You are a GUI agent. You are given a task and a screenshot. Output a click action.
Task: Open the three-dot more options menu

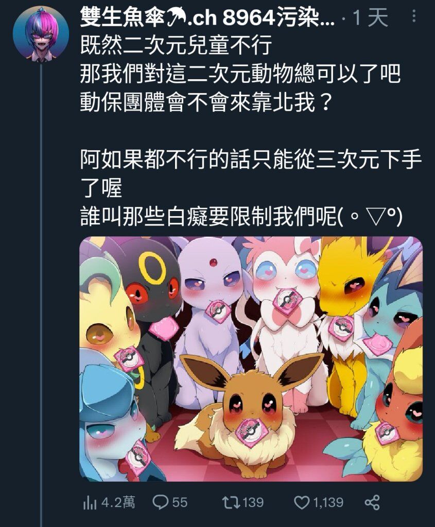pyautogui.click(x=414, y=15)
